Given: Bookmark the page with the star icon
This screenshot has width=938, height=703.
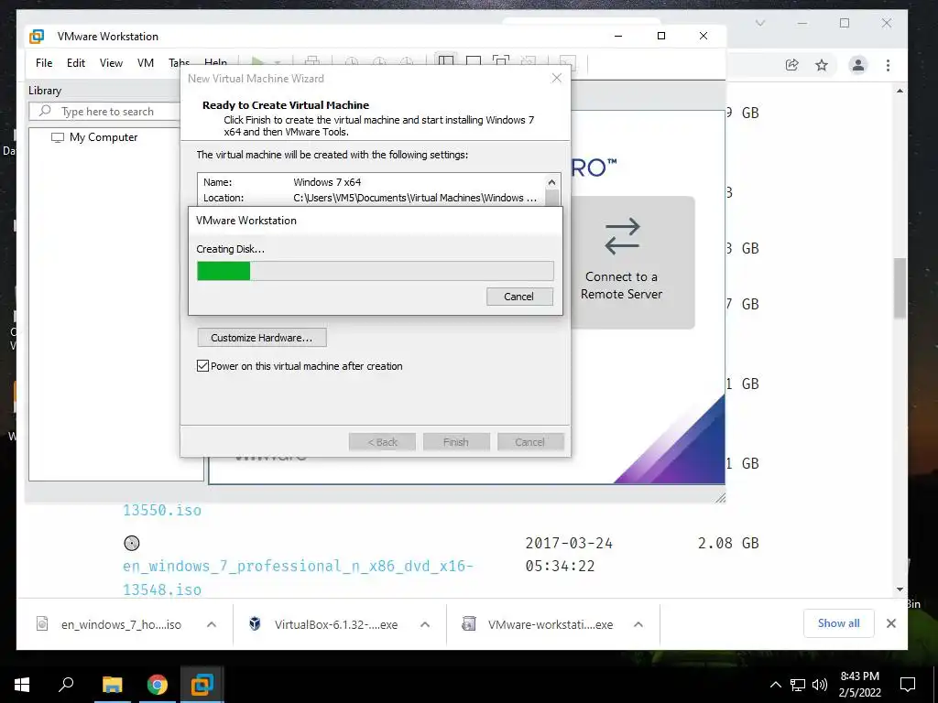Looking at the screenshot, I should [822, 65].
